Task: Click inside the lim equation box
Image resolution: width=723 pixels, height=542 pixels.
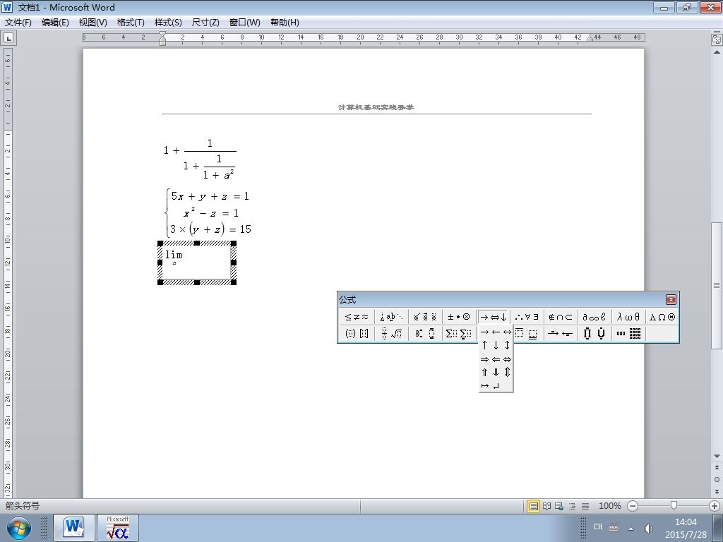Action: coord(197,263)
